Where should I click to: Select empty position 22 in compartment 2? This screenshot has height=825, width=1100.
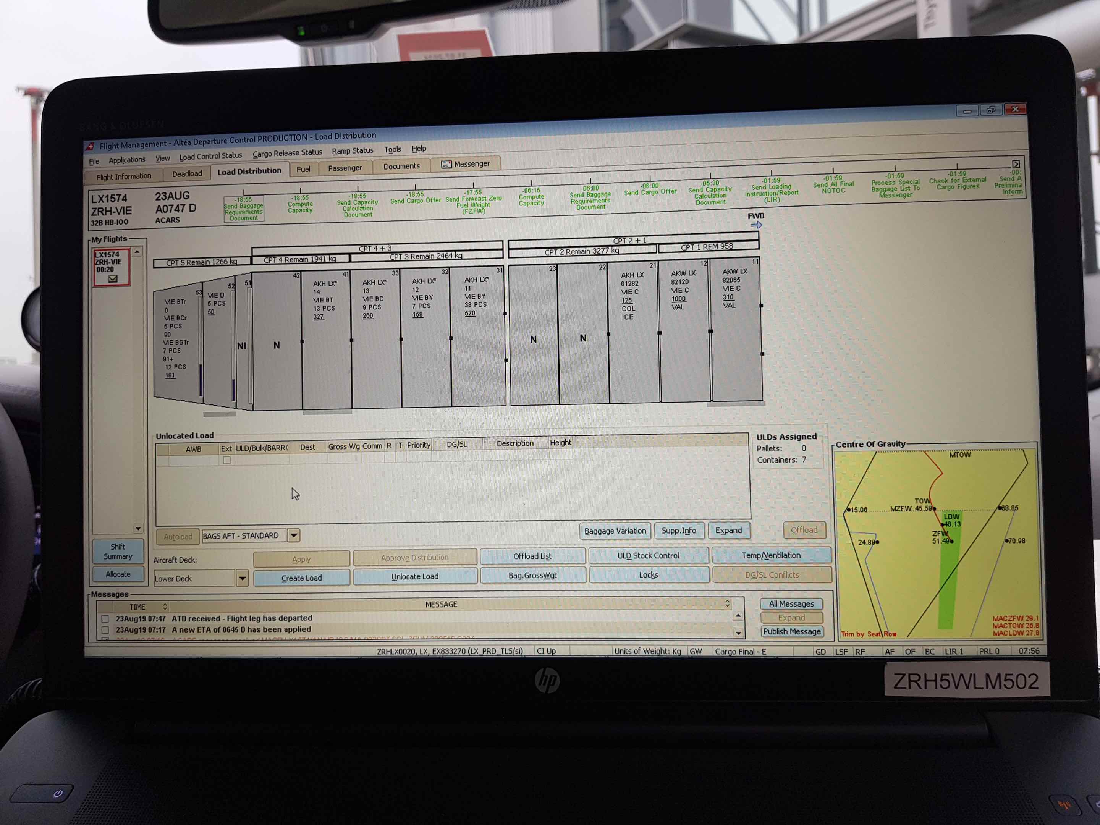(x=583, y=334)
